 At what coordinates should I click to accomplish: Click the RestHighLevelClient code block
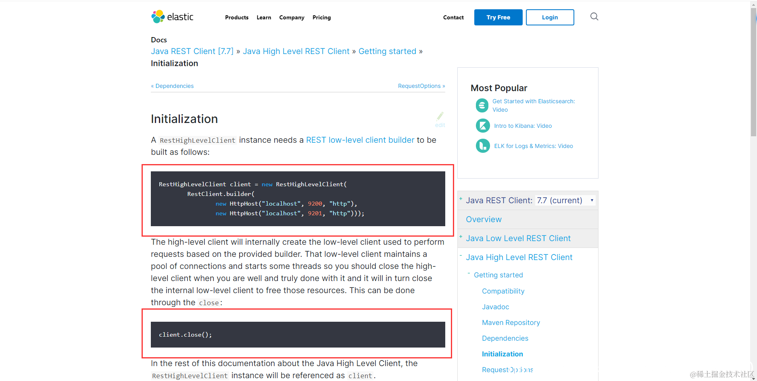[298, 199]
